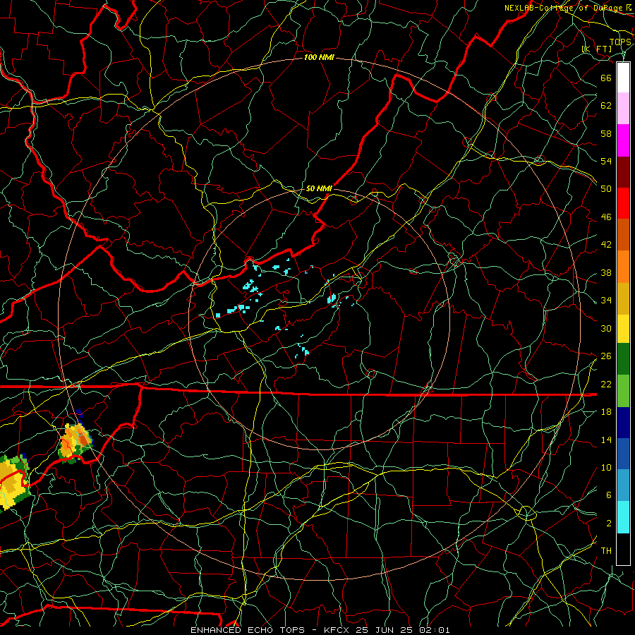The width and height of the screenshot is (635, 635).
Task: Select the bright red legend swatch
Action: pos(623,203)
